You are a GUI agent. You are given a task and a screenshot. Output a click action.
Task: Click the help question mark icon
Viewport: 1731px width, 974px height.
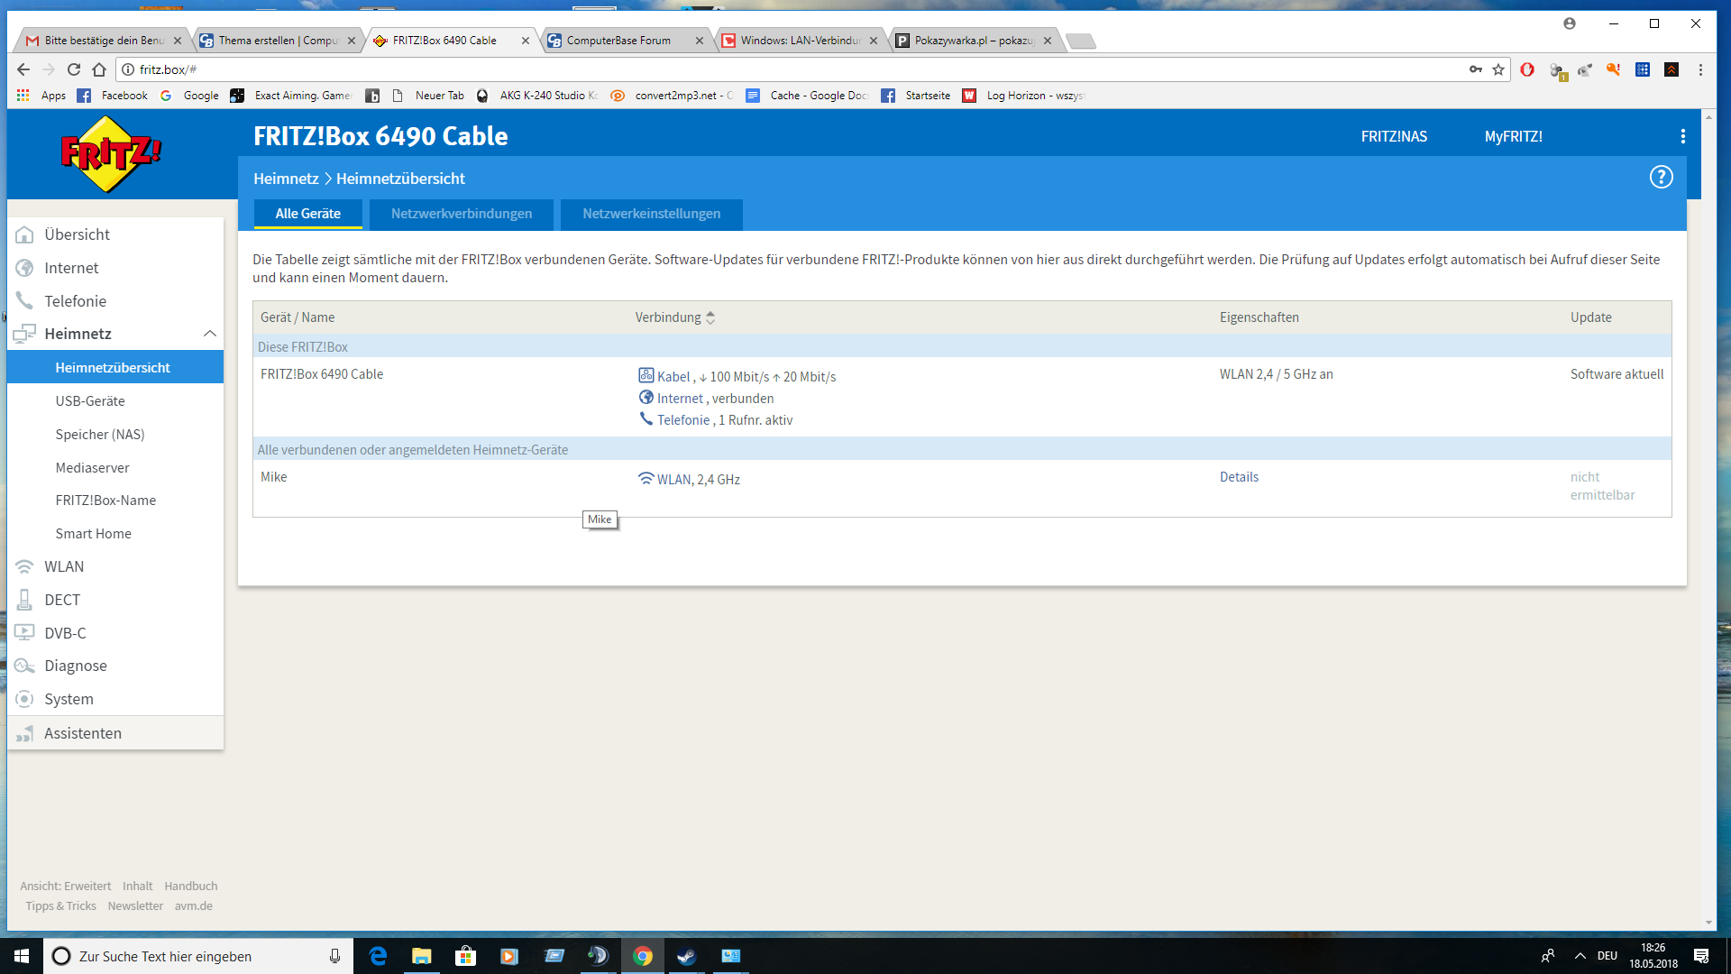pos(1661,178)
